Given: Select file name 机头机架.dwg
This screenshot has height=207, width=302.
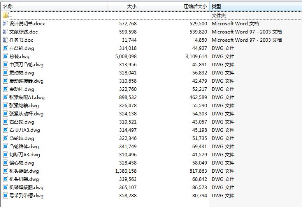Looking at the screenshot, I should pyautogui.click(x=24, y=179).
